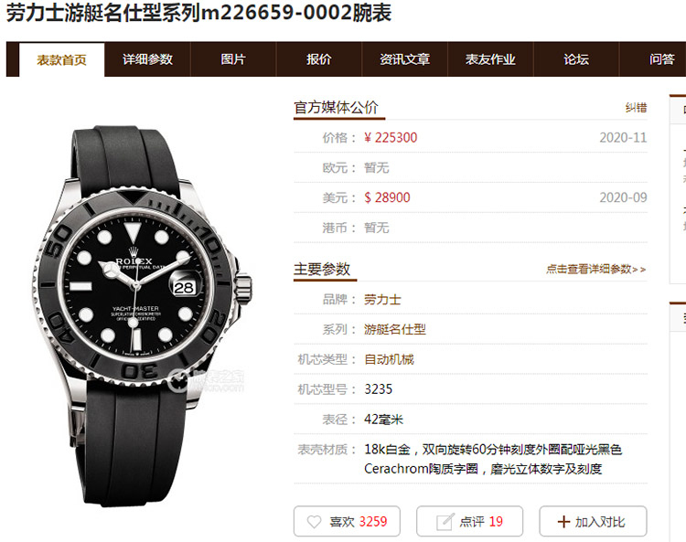Screen dimensions: 686x542
Task: Click the plus icon beside 加入对比
Action: (564, 522)
